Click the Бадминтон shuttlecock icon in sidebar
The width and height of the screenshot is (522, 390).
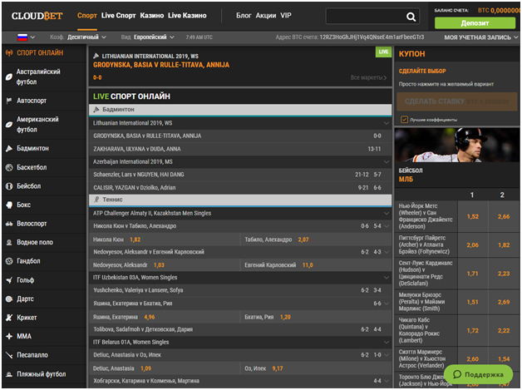tap(9, 148)
